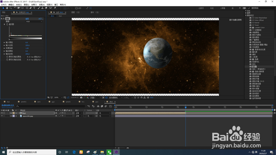Toggle stopwatch for clip to output black
The height and width of the screenshot is (155, 276).
[7, 57]
